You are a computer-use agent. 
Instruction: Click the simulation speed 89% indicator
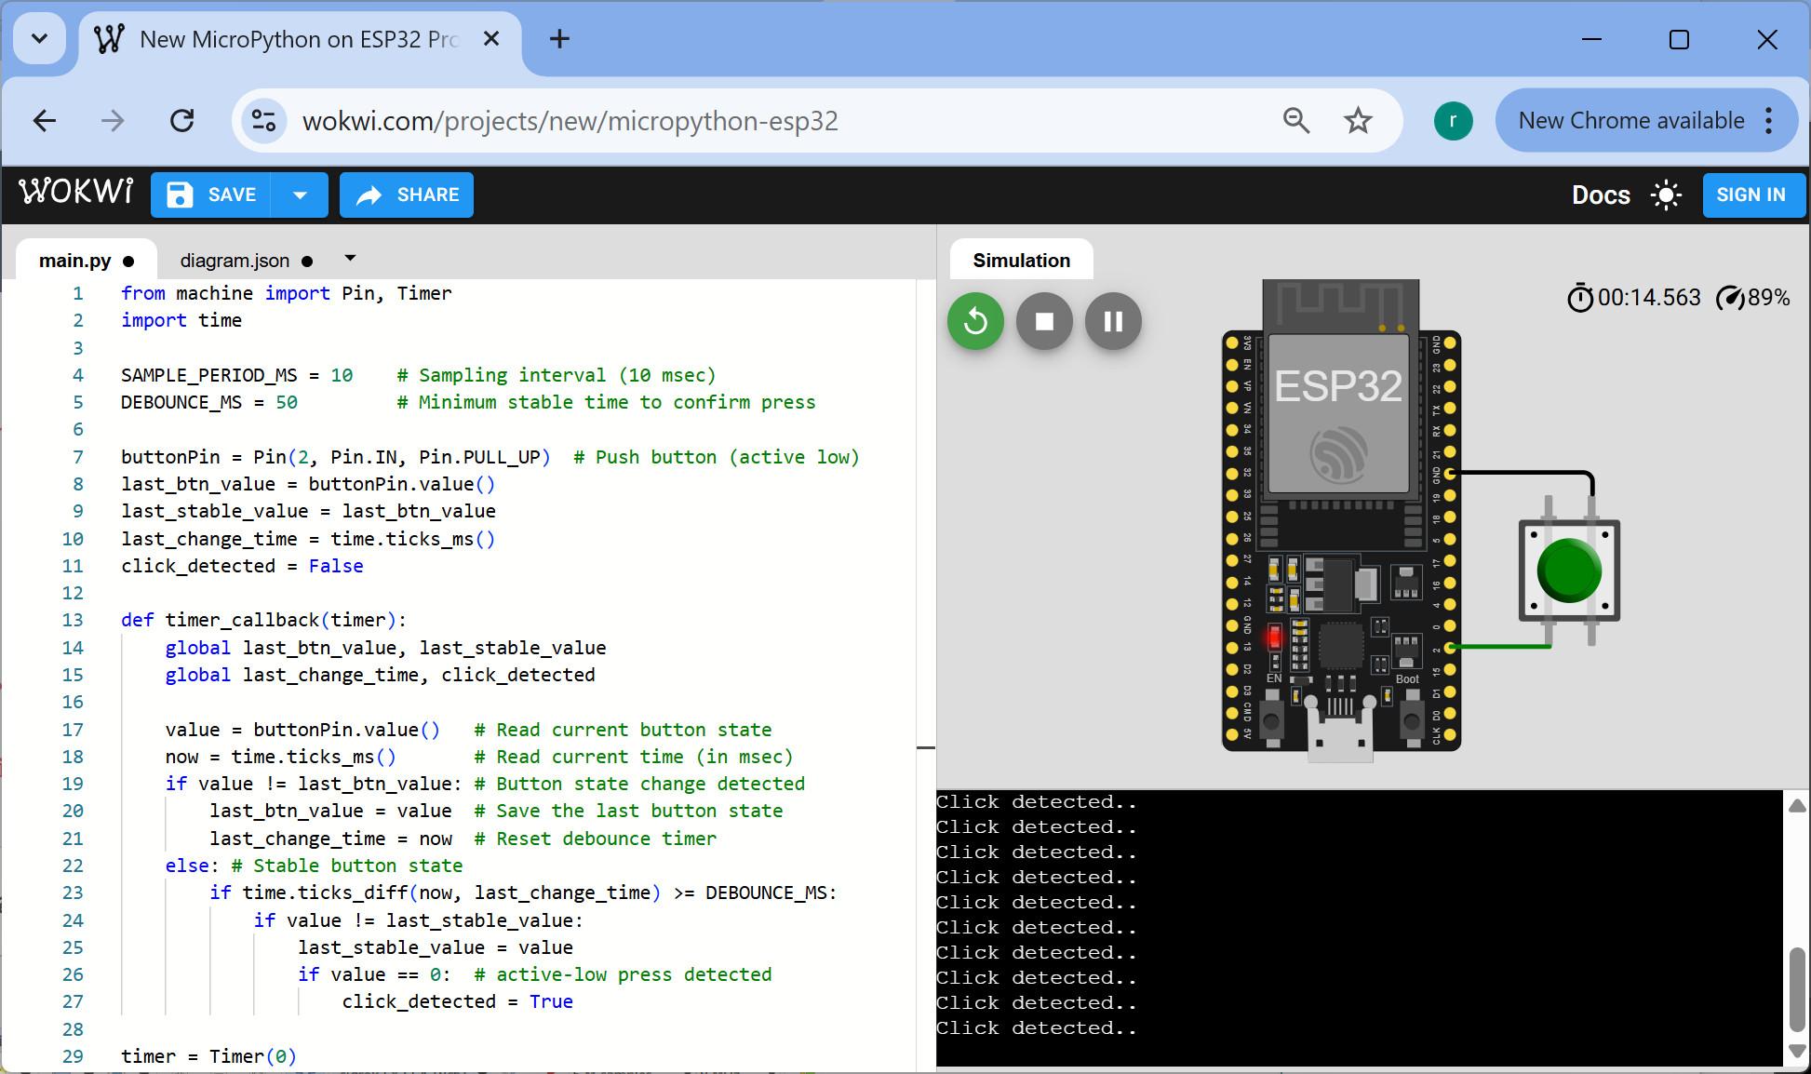click(x=1752, y=298)
